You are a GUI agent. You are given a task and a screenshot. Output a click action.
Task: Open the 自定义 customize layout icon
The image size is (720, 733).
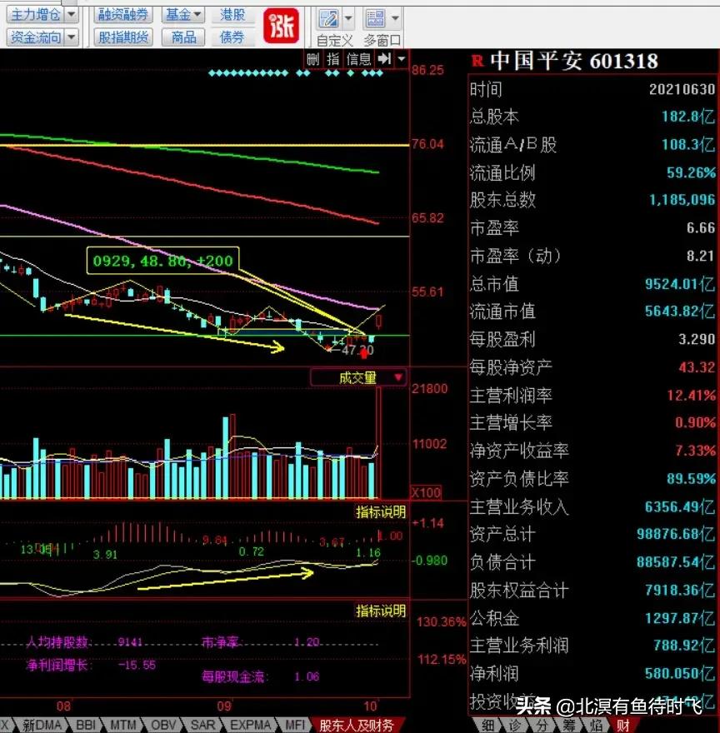(x=328, y=19)
